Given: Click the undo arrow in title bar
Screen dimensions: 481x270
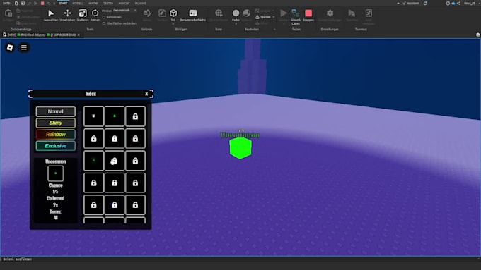Looking at the screenshot, I should tap(49, 3).
